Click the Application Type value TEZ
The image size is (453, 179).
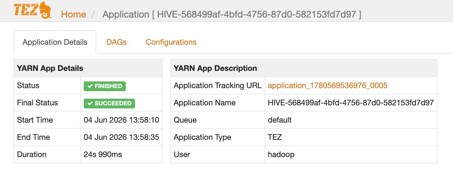(275, 137)
